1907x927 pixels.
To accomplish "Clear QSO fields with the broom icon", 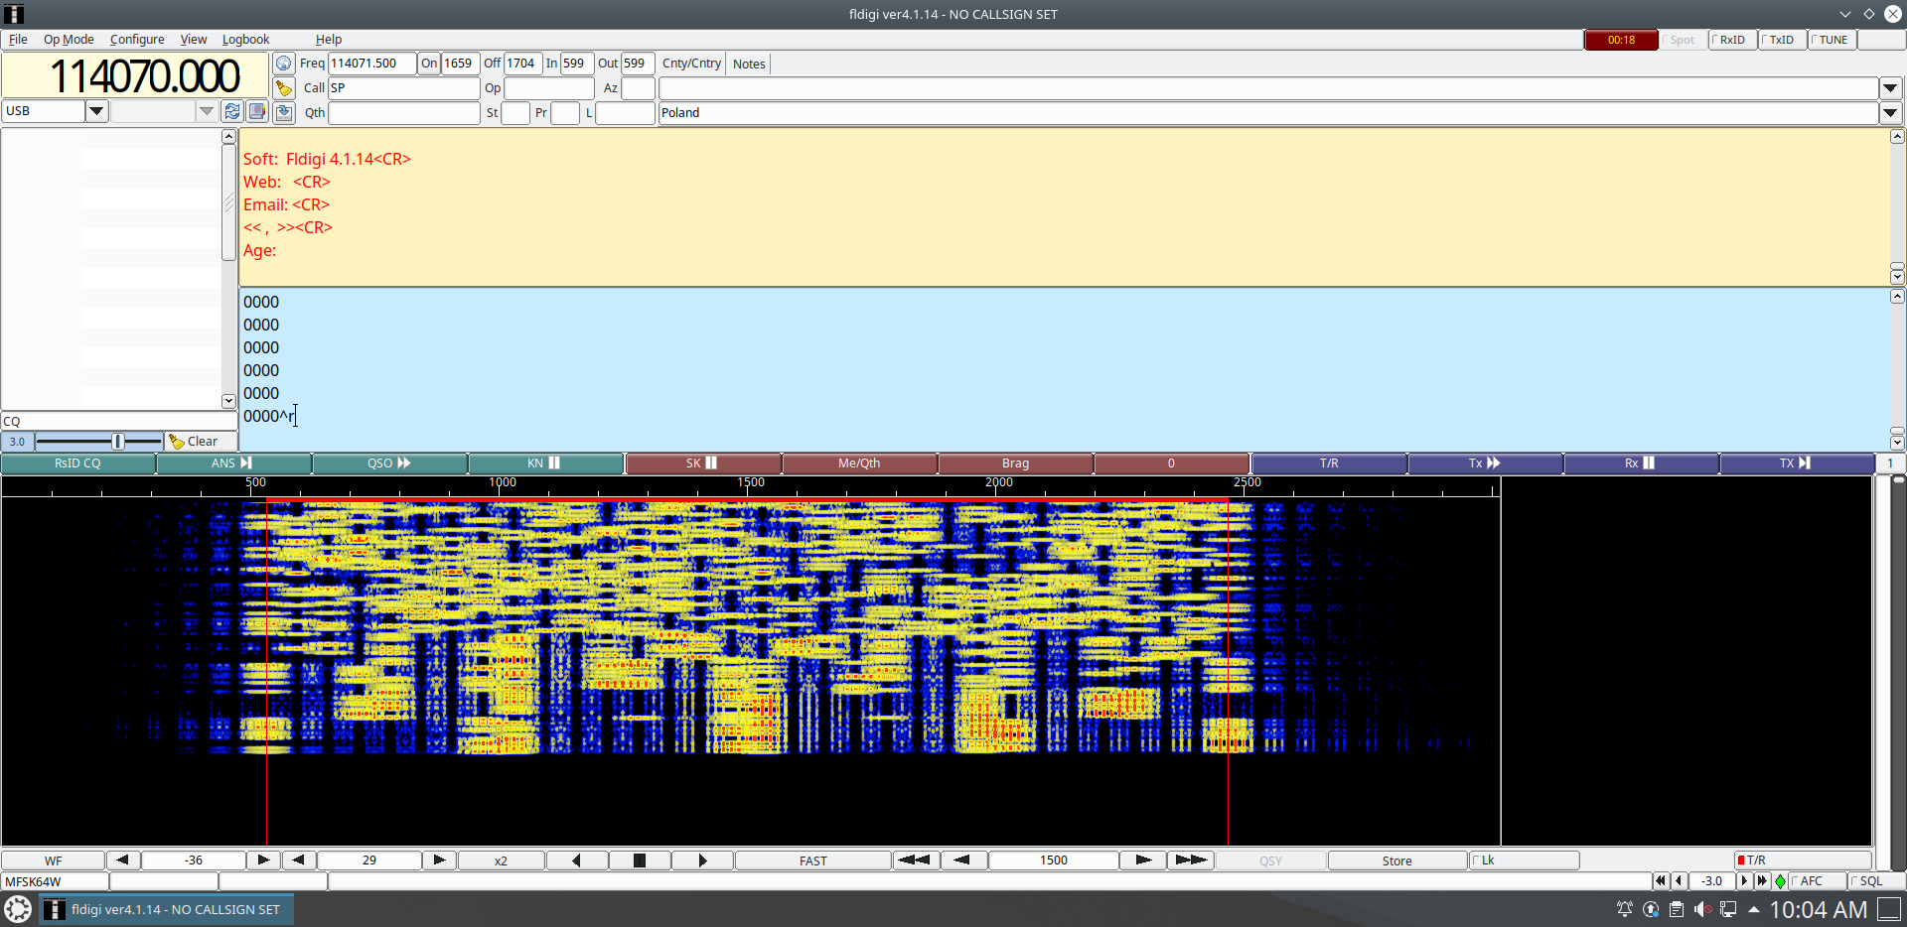I will tap(284, 88).
